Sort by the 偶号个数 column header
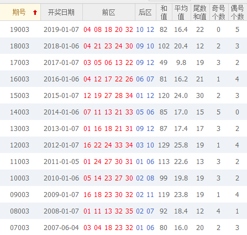The width and height of the screenshot is (247, 235). [x=238, y=12]
